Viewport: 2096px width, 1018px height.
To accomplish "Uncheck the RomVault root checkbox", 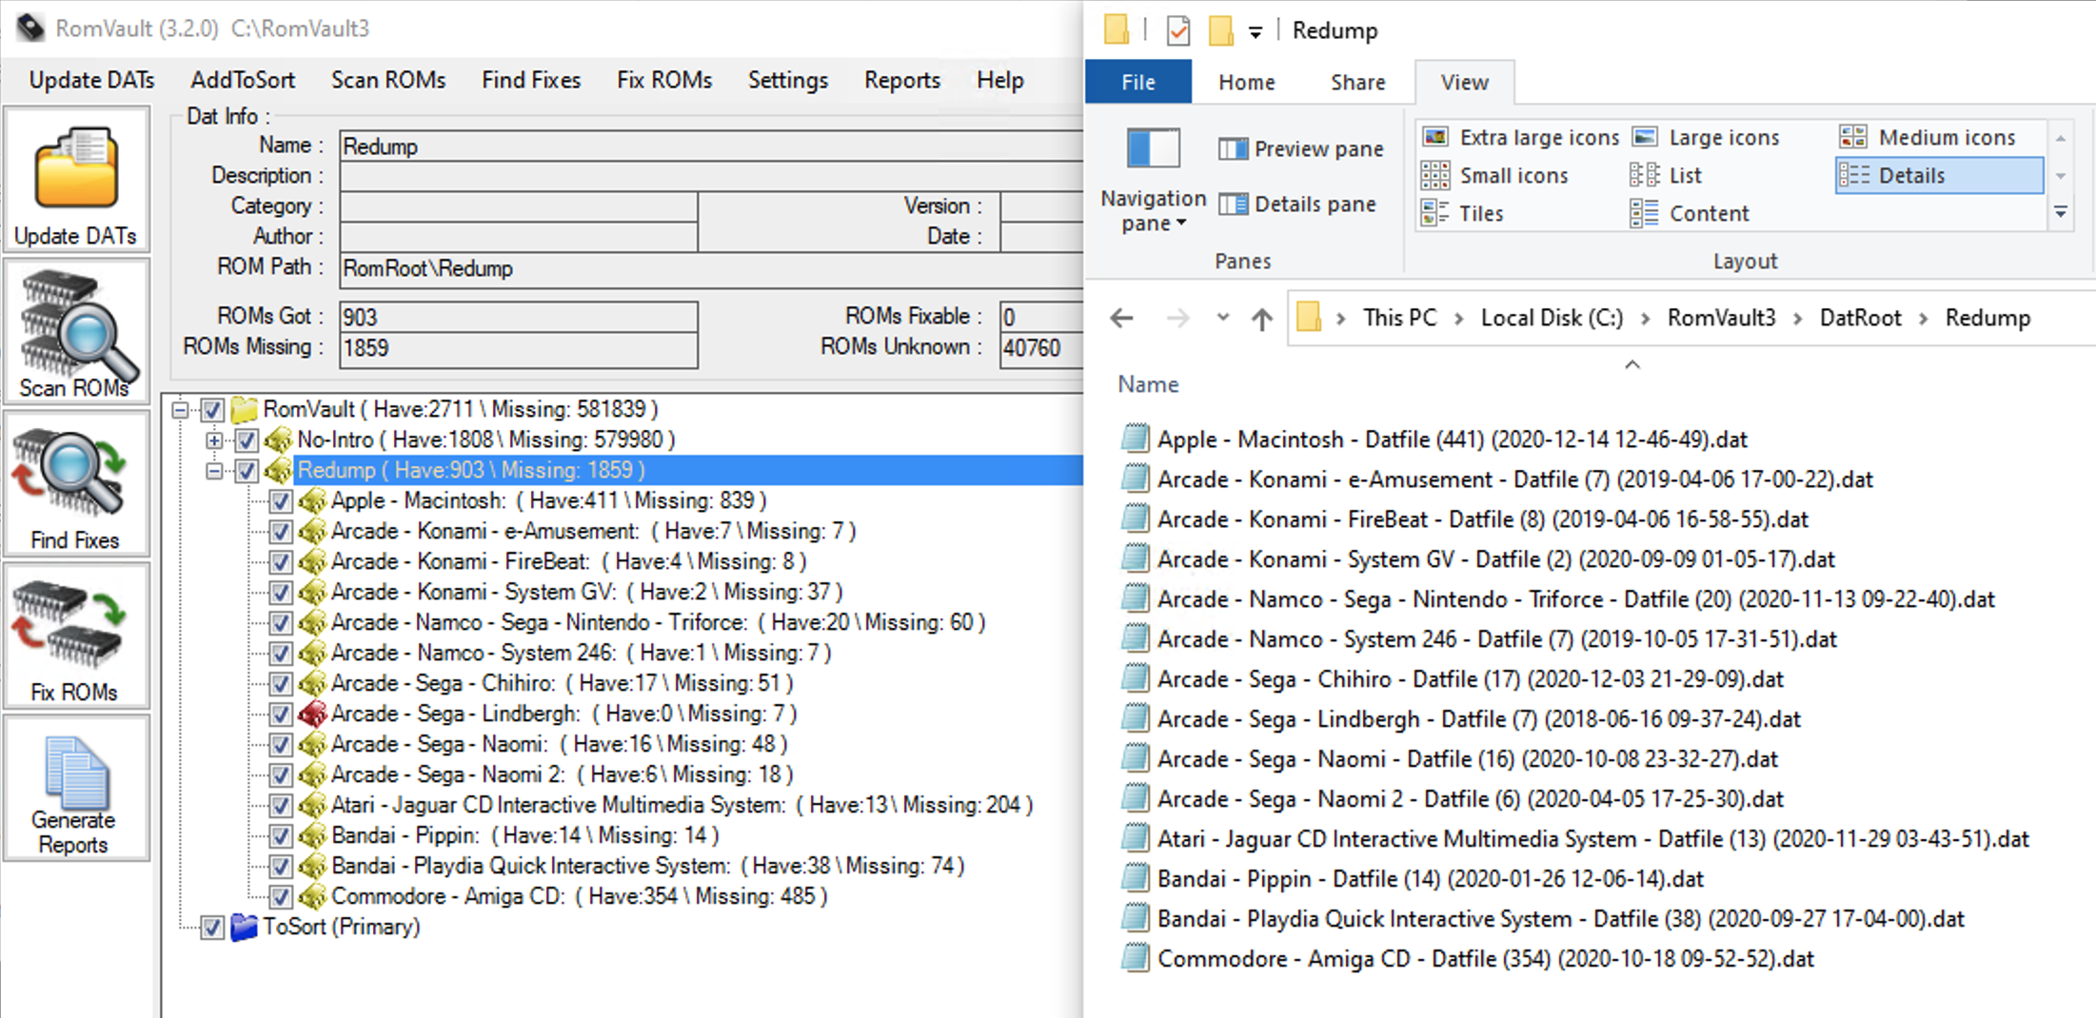I will (x=212, y=410).
